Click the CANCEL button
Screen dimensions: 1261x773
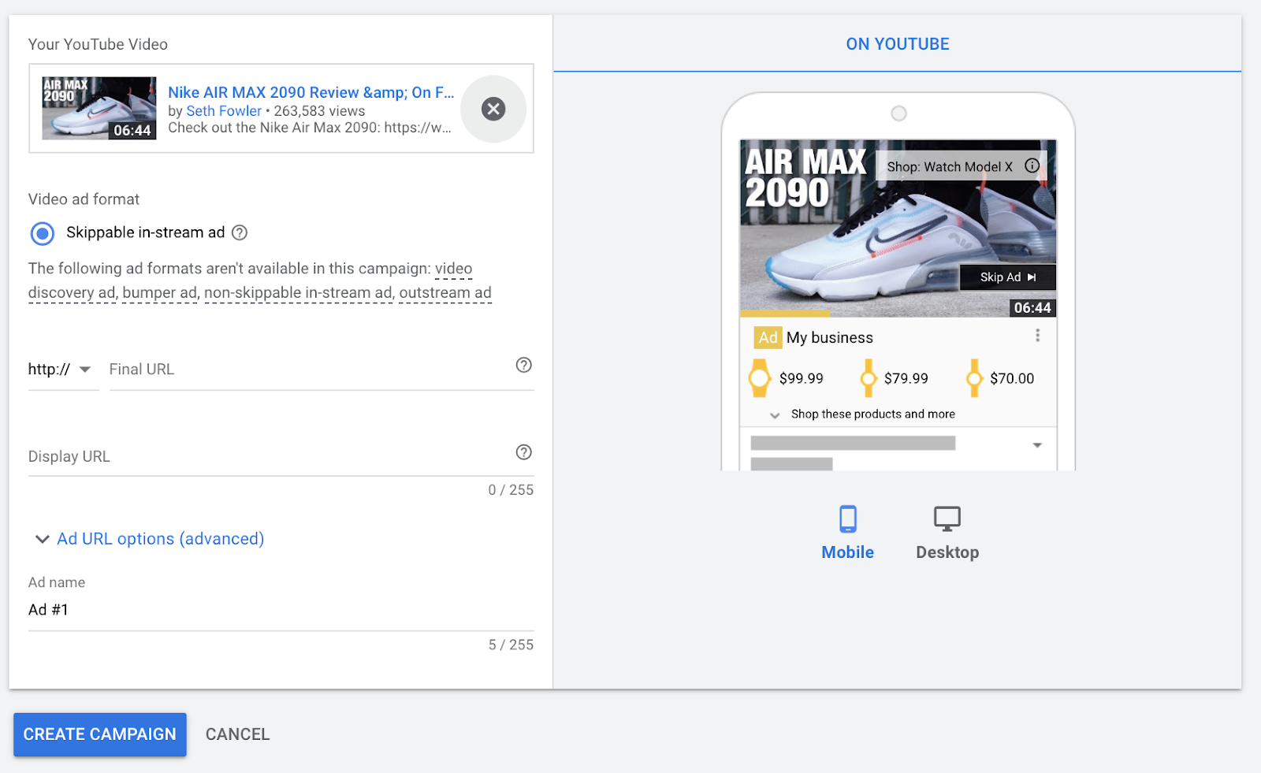pyautogui.click(x=237, y=734)
